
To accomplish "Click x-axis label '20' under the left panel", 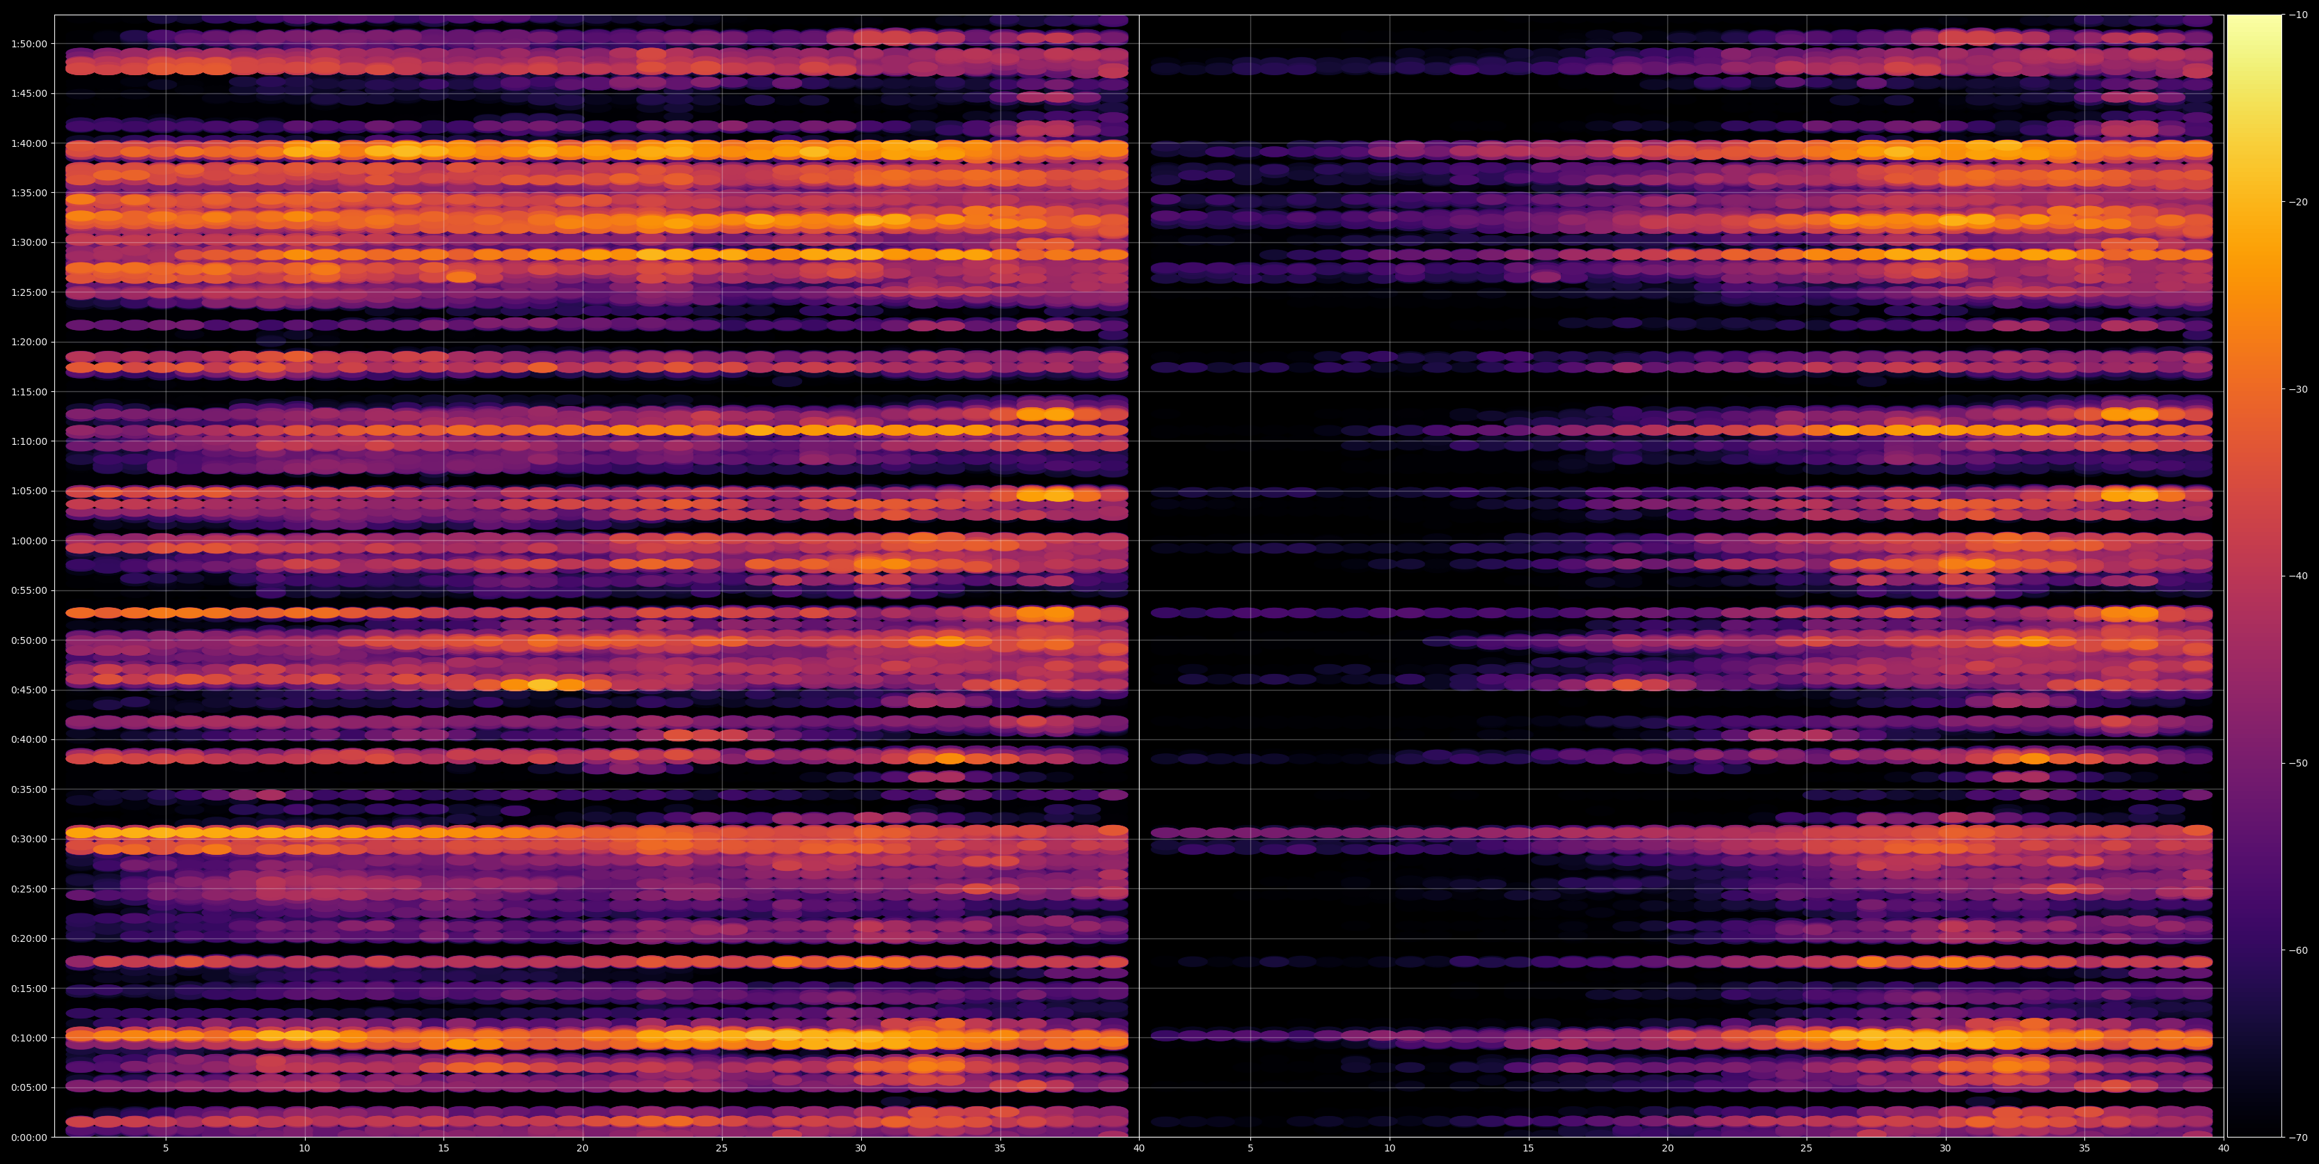I will pyautogui.click(x=583, y=1149).
